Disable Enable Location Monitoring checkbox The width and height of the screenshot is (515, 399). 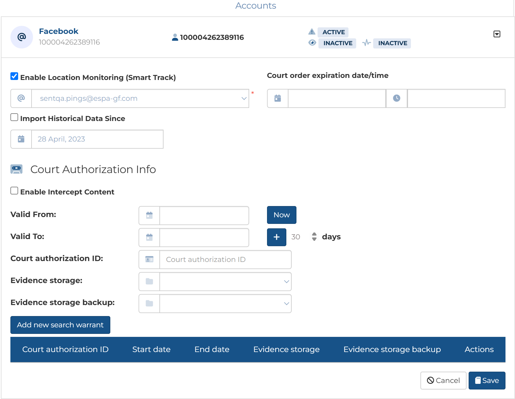pyautogui.click(x=14, y=76)
